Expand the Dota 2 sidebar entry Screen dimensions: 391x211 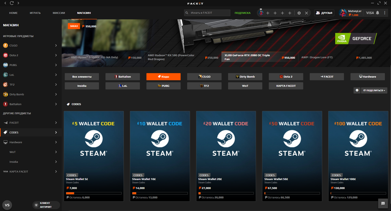(x=29, y=55)
